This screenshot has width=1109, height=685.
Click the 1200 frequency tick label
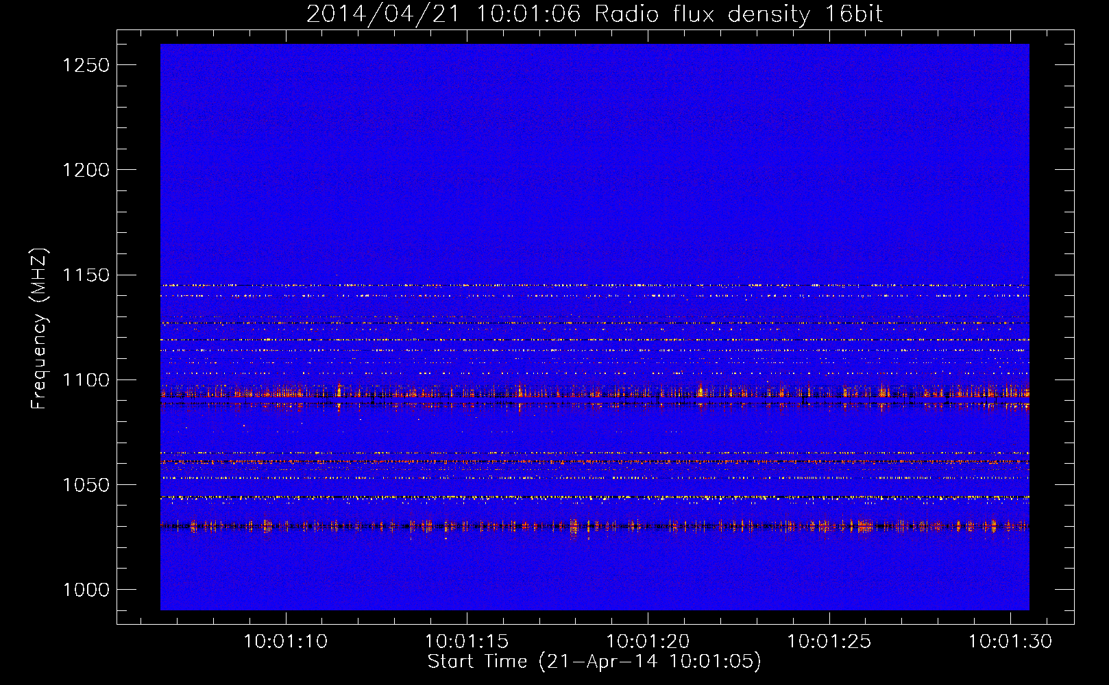pyautogui.click(x=86, y=170)
